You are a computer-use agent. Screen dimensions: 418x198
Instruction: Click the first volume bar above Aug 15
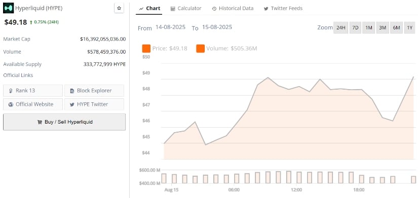click(164, 179)
